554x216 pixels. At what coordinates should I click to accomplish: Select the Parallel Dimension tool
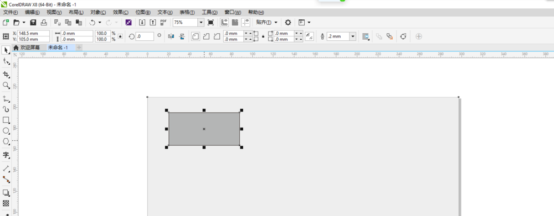pyautogui.click(x=6, y=168)
